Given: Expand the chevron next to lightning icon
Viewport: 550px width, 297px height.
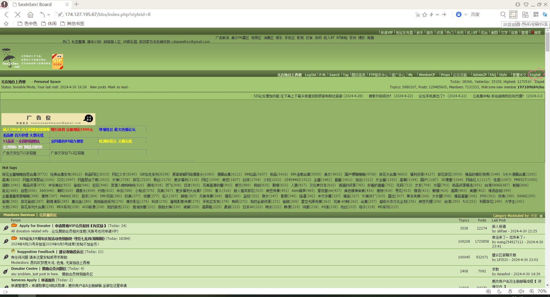Looking at the screenshot, I should coord(437,15).
